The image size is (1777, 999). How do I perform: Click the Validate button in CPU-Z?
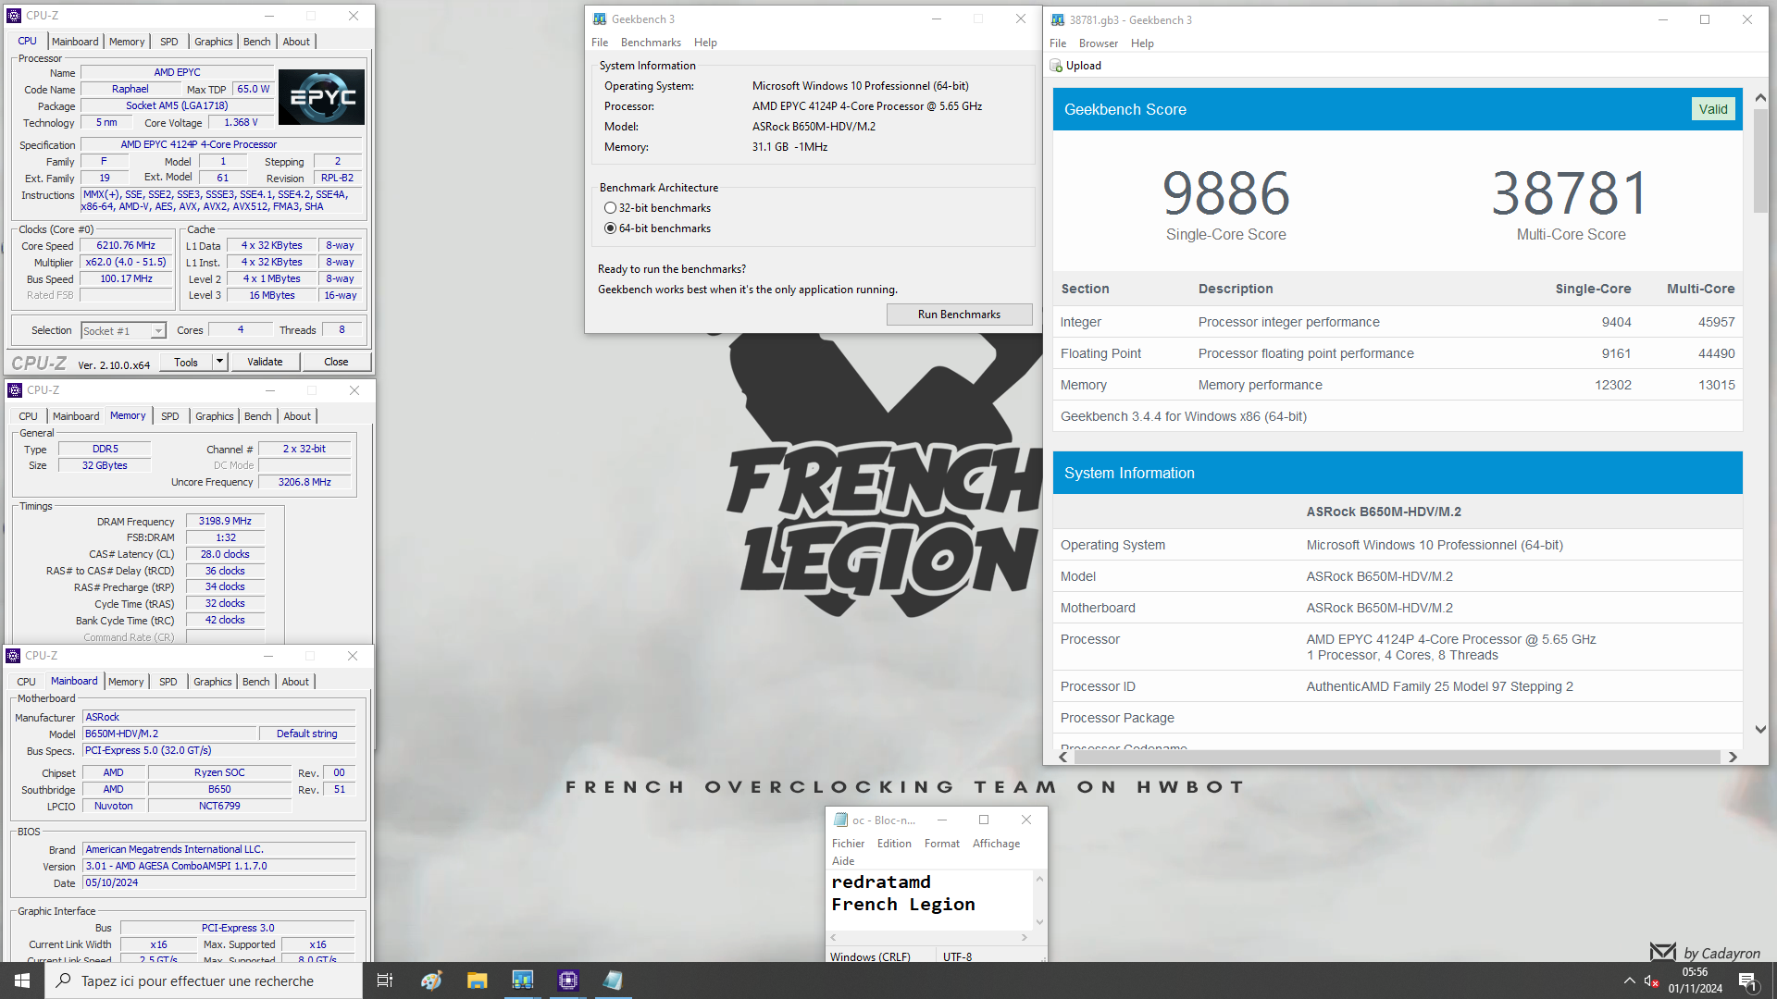click(265, 362)
